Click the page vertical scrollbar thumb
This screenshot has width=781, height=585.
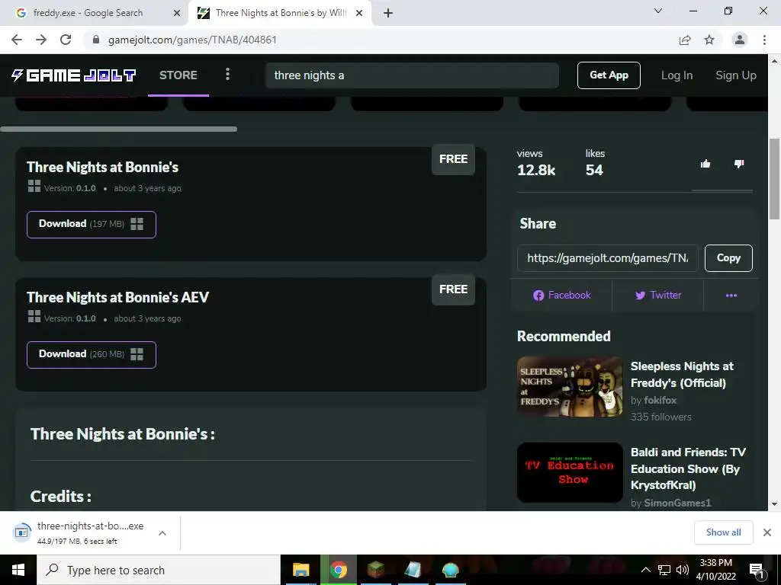775,179
